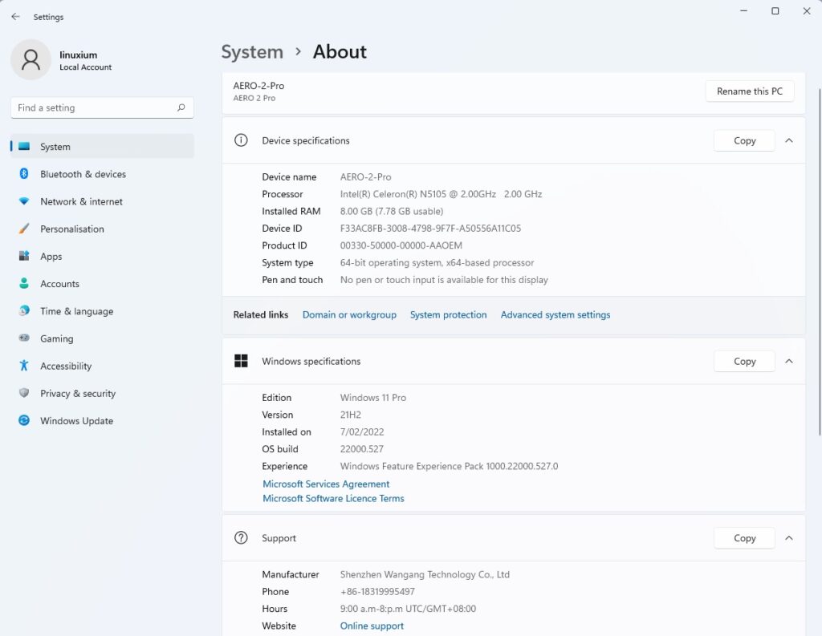
Task: Select the Personalisation paintbrush icon
Action: (24, 229)
